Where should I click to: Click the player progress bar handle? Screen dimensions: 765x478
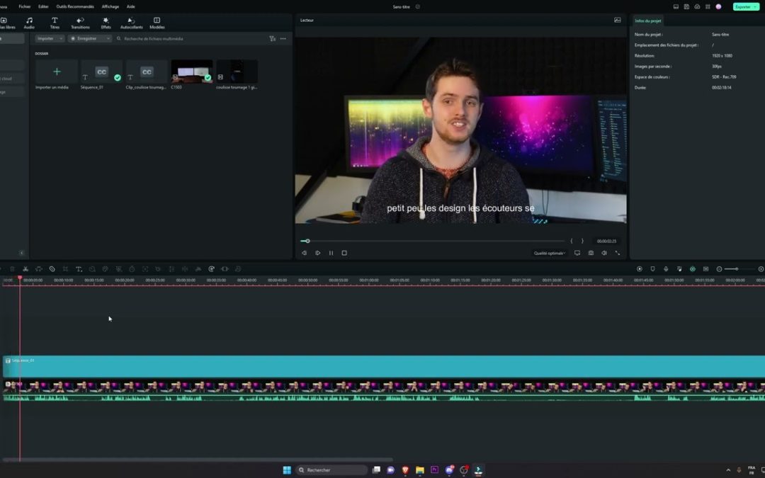coord(308,241)
